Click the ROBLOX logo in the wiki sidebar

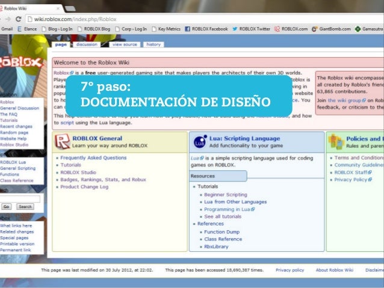pos(21,63)
